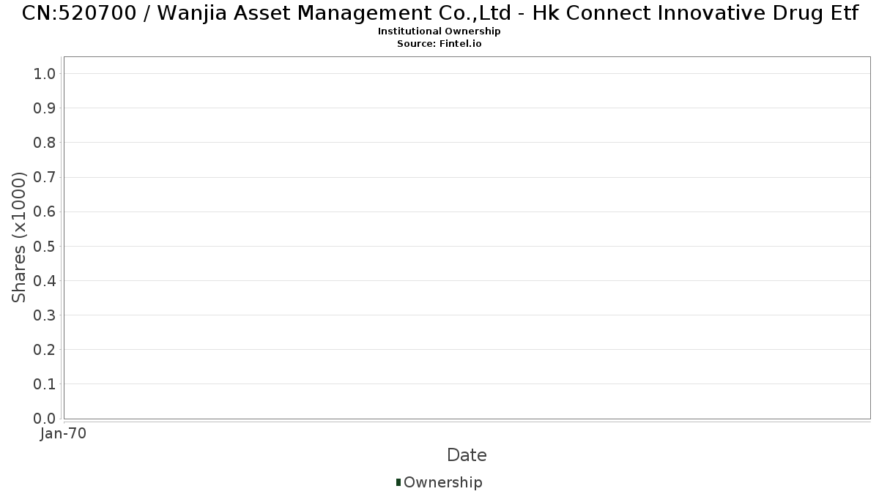This screenshot has width=879, height=494.
Task: Click the 0.5 y-axis tick label
Action: pyautogui.click(x=45, y=246)
